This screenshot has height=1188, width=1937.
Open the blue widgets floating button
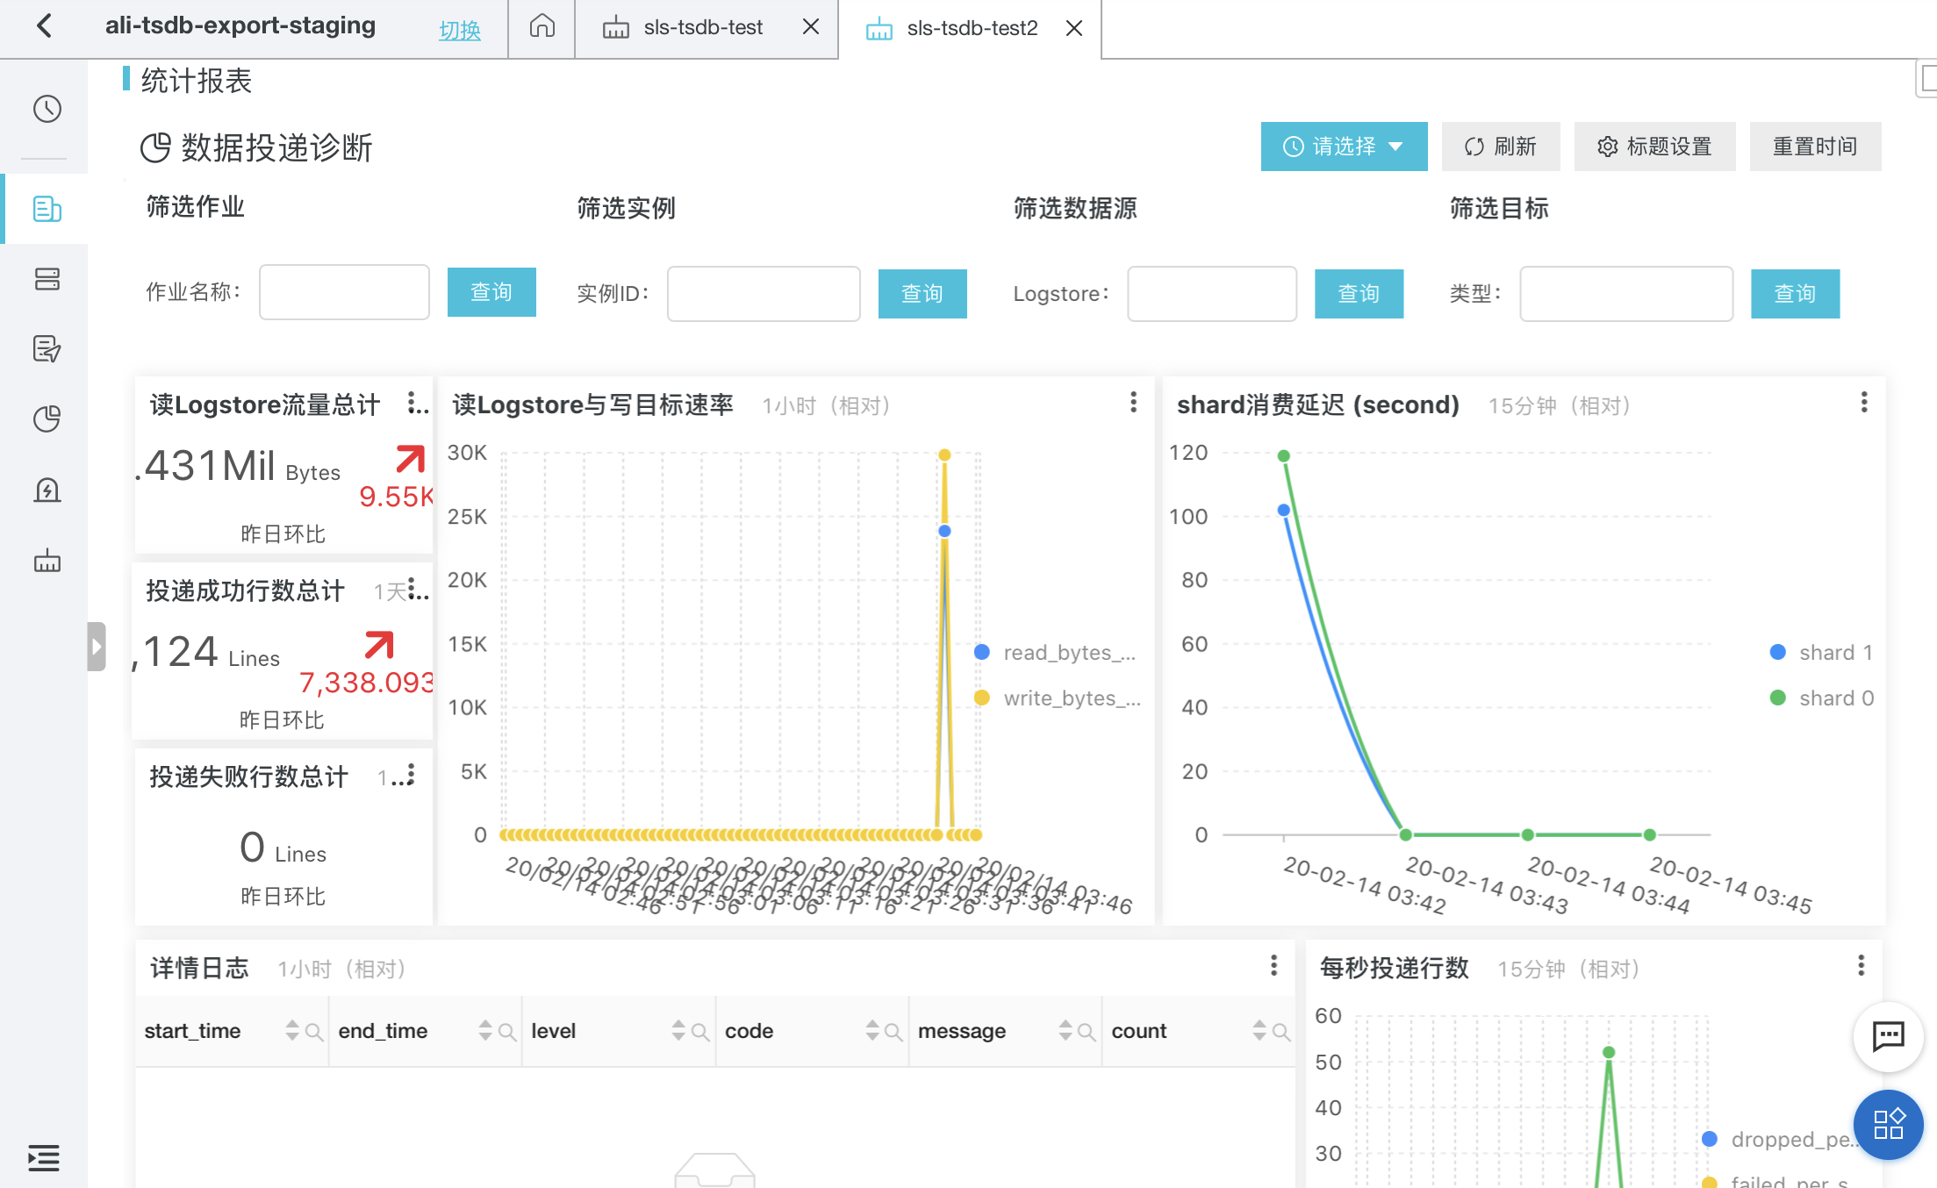tap(1888, 1124)
